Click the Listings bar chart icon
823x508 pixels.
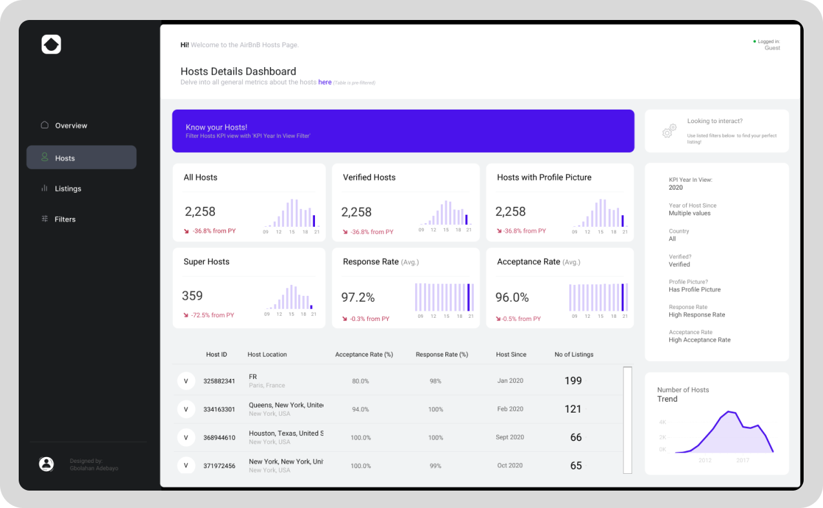tap(45, 188)
